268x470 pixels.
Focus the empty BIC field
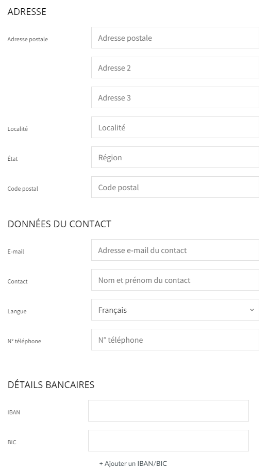[x=169, y=441]
